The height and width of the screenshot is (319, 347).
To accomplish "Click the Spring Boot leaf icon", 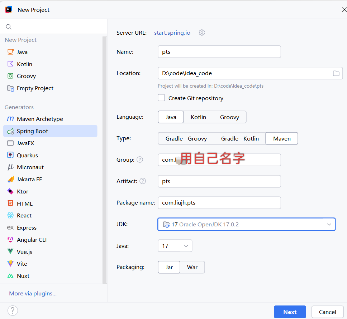I will (x=10, y=131).
